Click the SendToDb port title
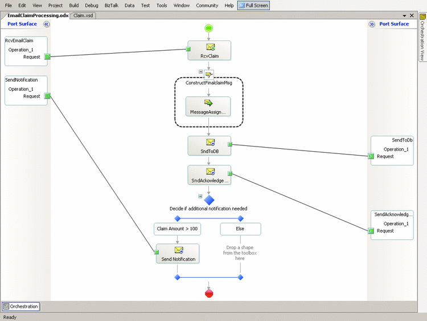The width and height of the screenshot is (427, 321). [402, 140]
